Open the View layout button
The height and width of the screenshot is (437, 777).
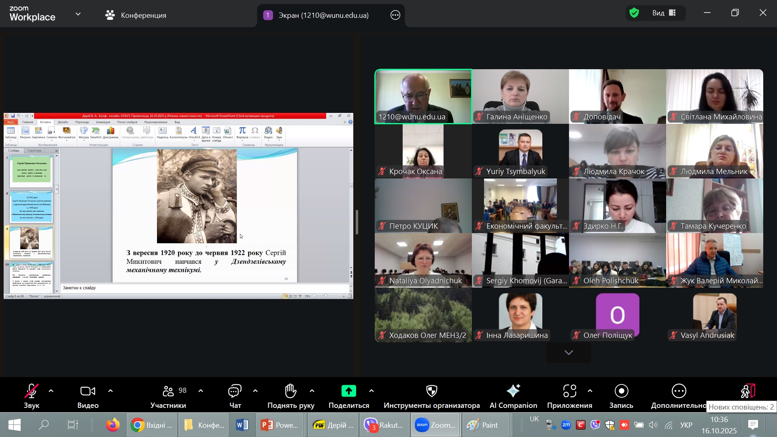(664, 13)
